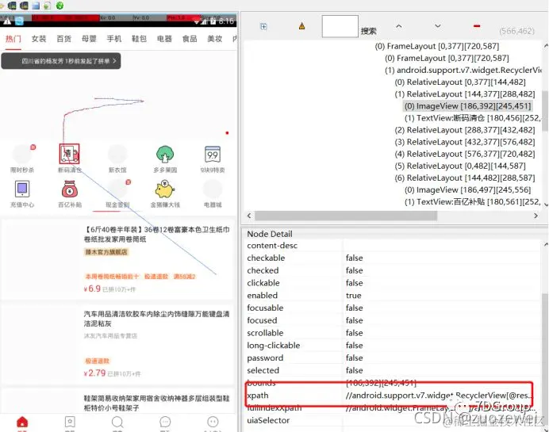
Task: Switch to the 食品 category tab
Action: pos(190,39)
